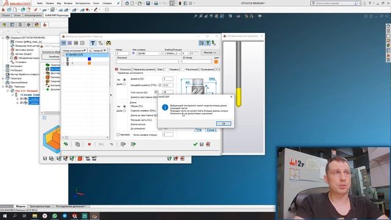This screenshot has width=391, height=220.
Task: Open the Station position dropdown
Action: tap(179, 53)
